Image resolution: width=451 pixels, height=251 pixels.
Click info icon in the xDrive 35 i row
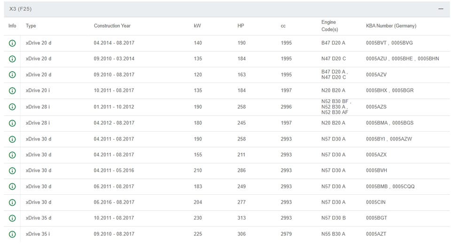coord(12,234)
